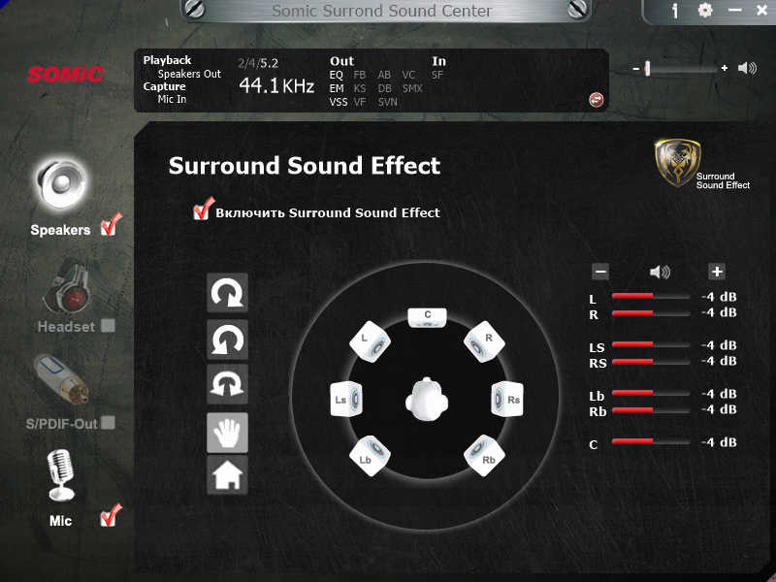Screen dimensions: 776x582
Task: Click the VSS output indicator
Action: pyautogui.click(x=339, y=102)
